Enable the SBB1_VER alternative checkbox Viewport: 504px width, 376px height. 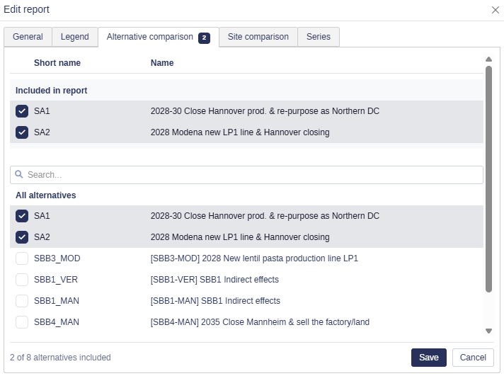(x=22, y=280)
